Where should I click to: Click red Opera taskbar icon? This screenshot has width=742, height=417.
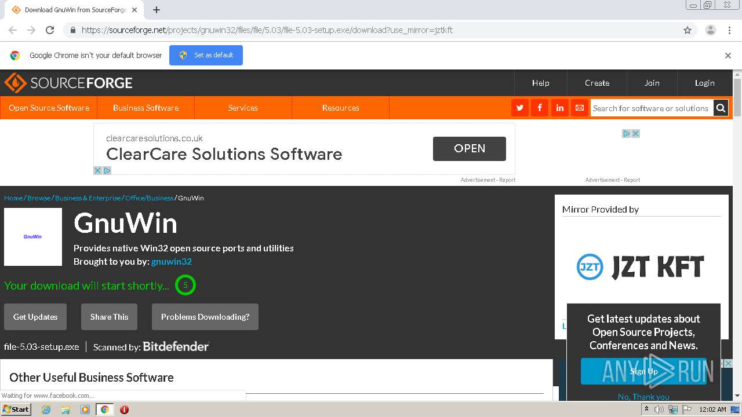[124, 409]
